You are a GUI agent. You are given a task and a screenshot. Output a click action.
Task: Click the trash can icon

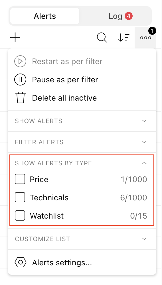click(x=20, y=98)
